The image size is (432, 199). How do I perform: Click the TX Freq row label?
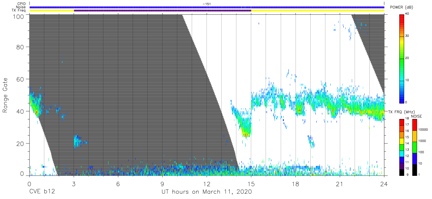(19, 11)
